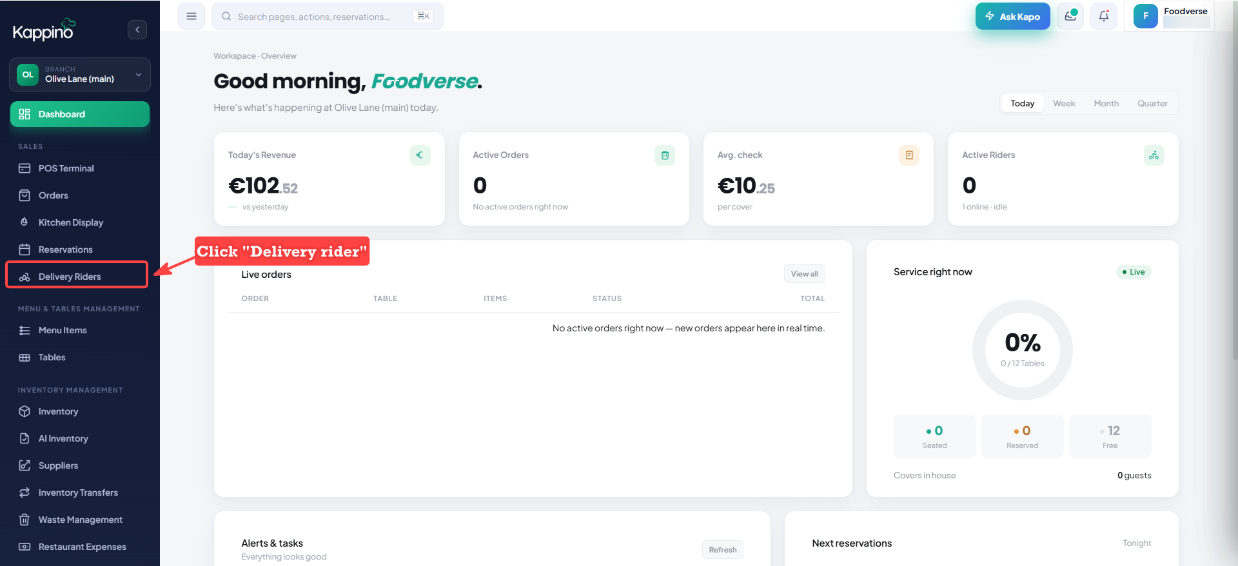Click the Tonight label in Next reservations

coord(1137,543)
